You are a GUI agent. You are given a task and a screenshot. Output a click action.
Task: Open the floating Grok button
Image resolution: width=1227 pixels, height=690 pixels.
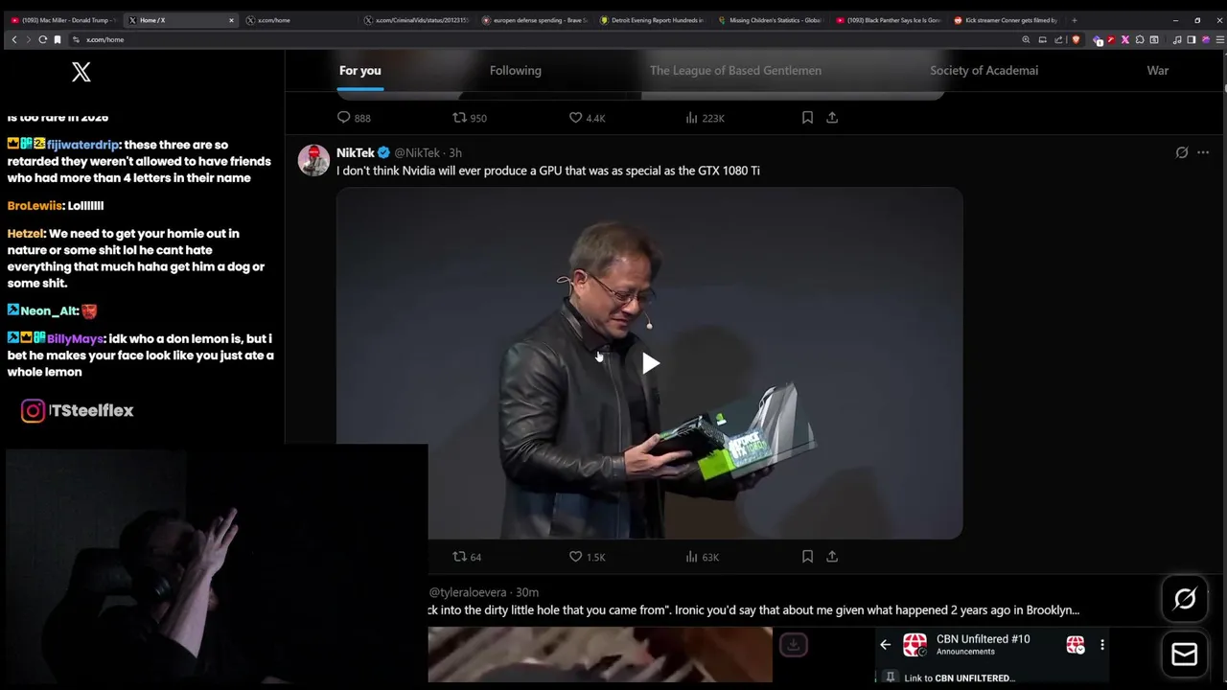tap(1185, 599)
